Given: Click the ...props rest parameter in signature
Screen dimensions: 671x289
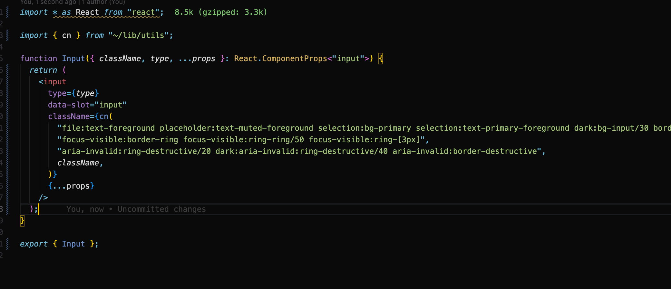Looking at the screenshot, I should pos(197,59).
